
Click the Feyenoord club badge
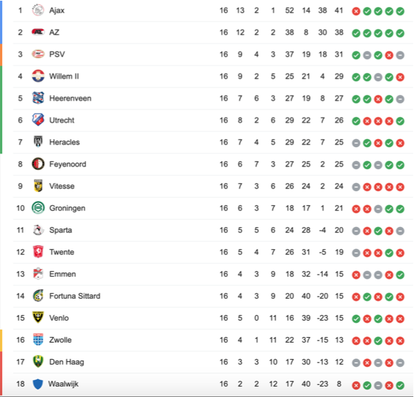pyautogui.click(x=38, y=164)
